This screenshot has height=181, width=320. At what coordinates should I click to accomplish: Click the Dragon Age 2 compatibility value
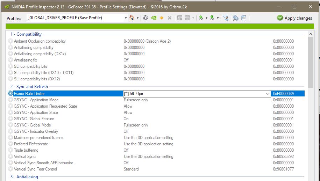[x=147, y=41]
